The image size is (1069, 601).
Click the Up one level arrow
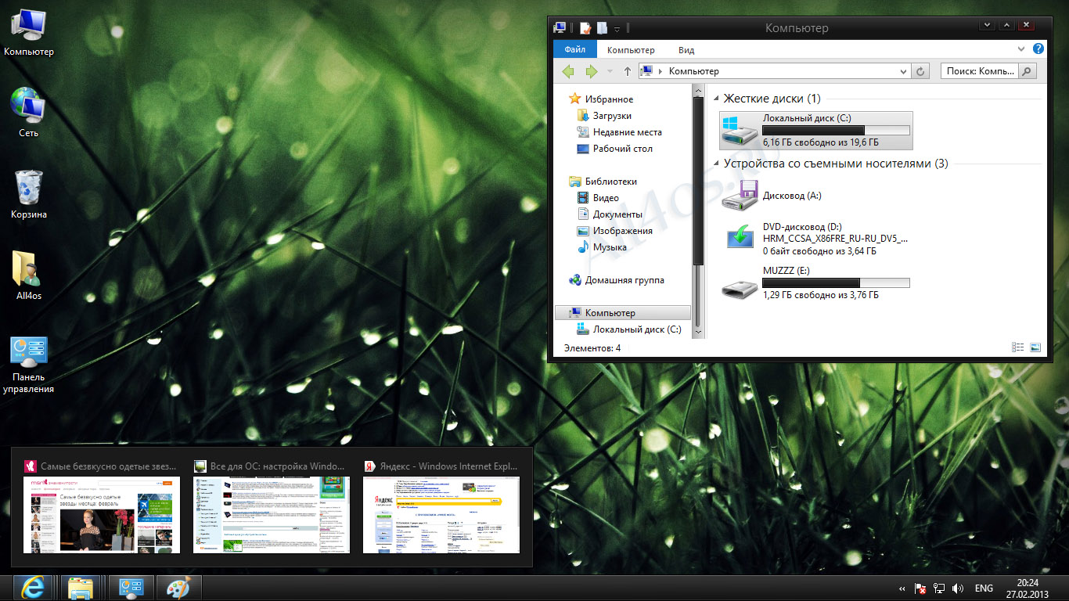click(x=628, y=71)
